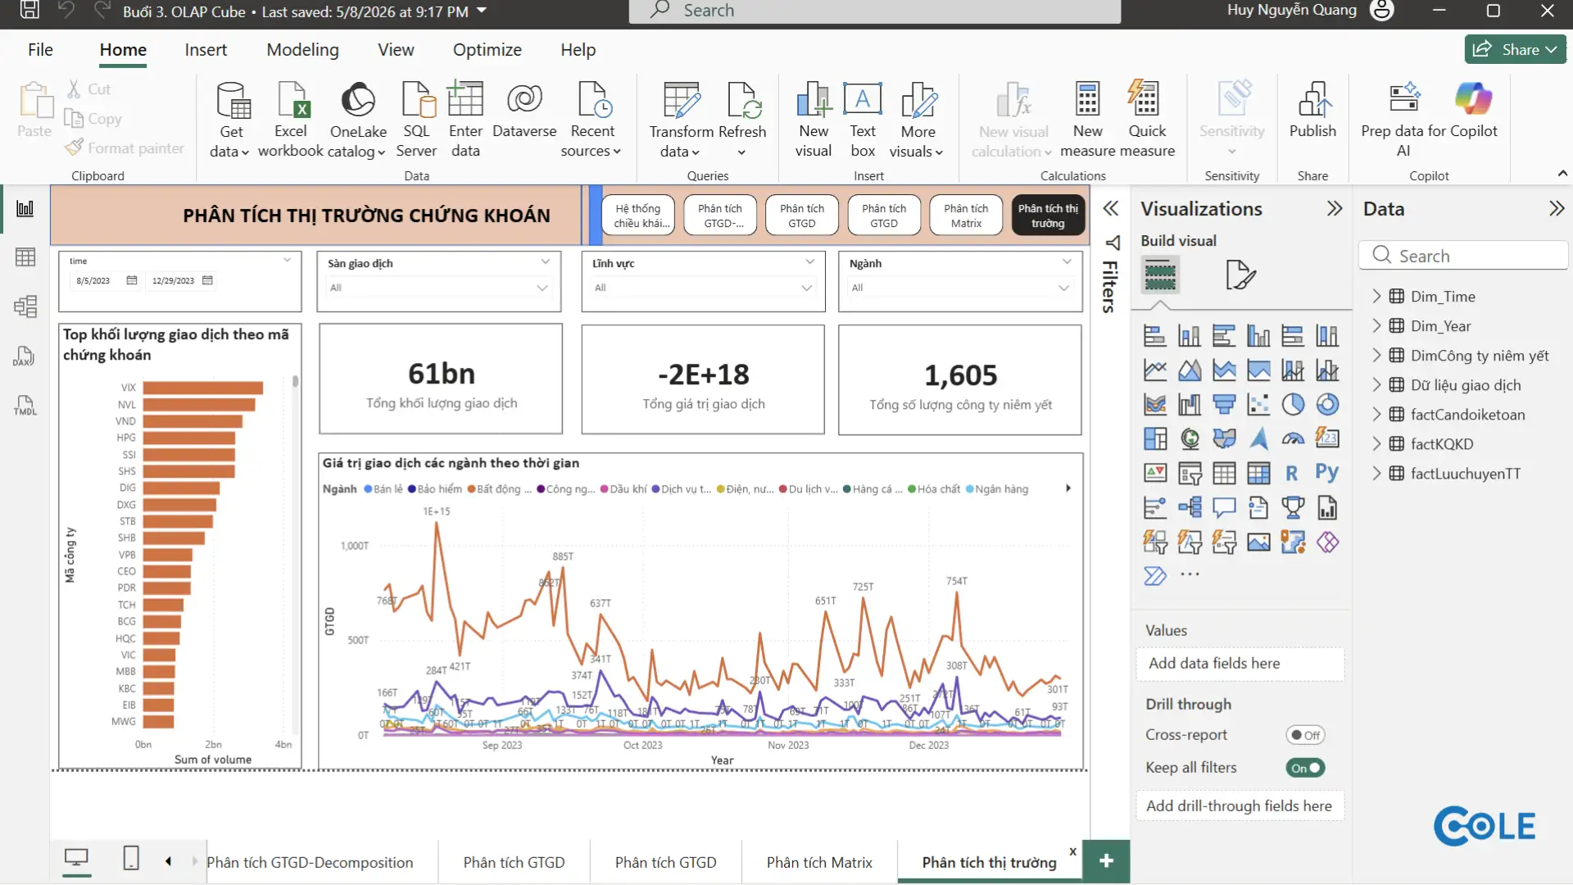
Task: Expand Dim_Year table
Action: pos(1376,325)
